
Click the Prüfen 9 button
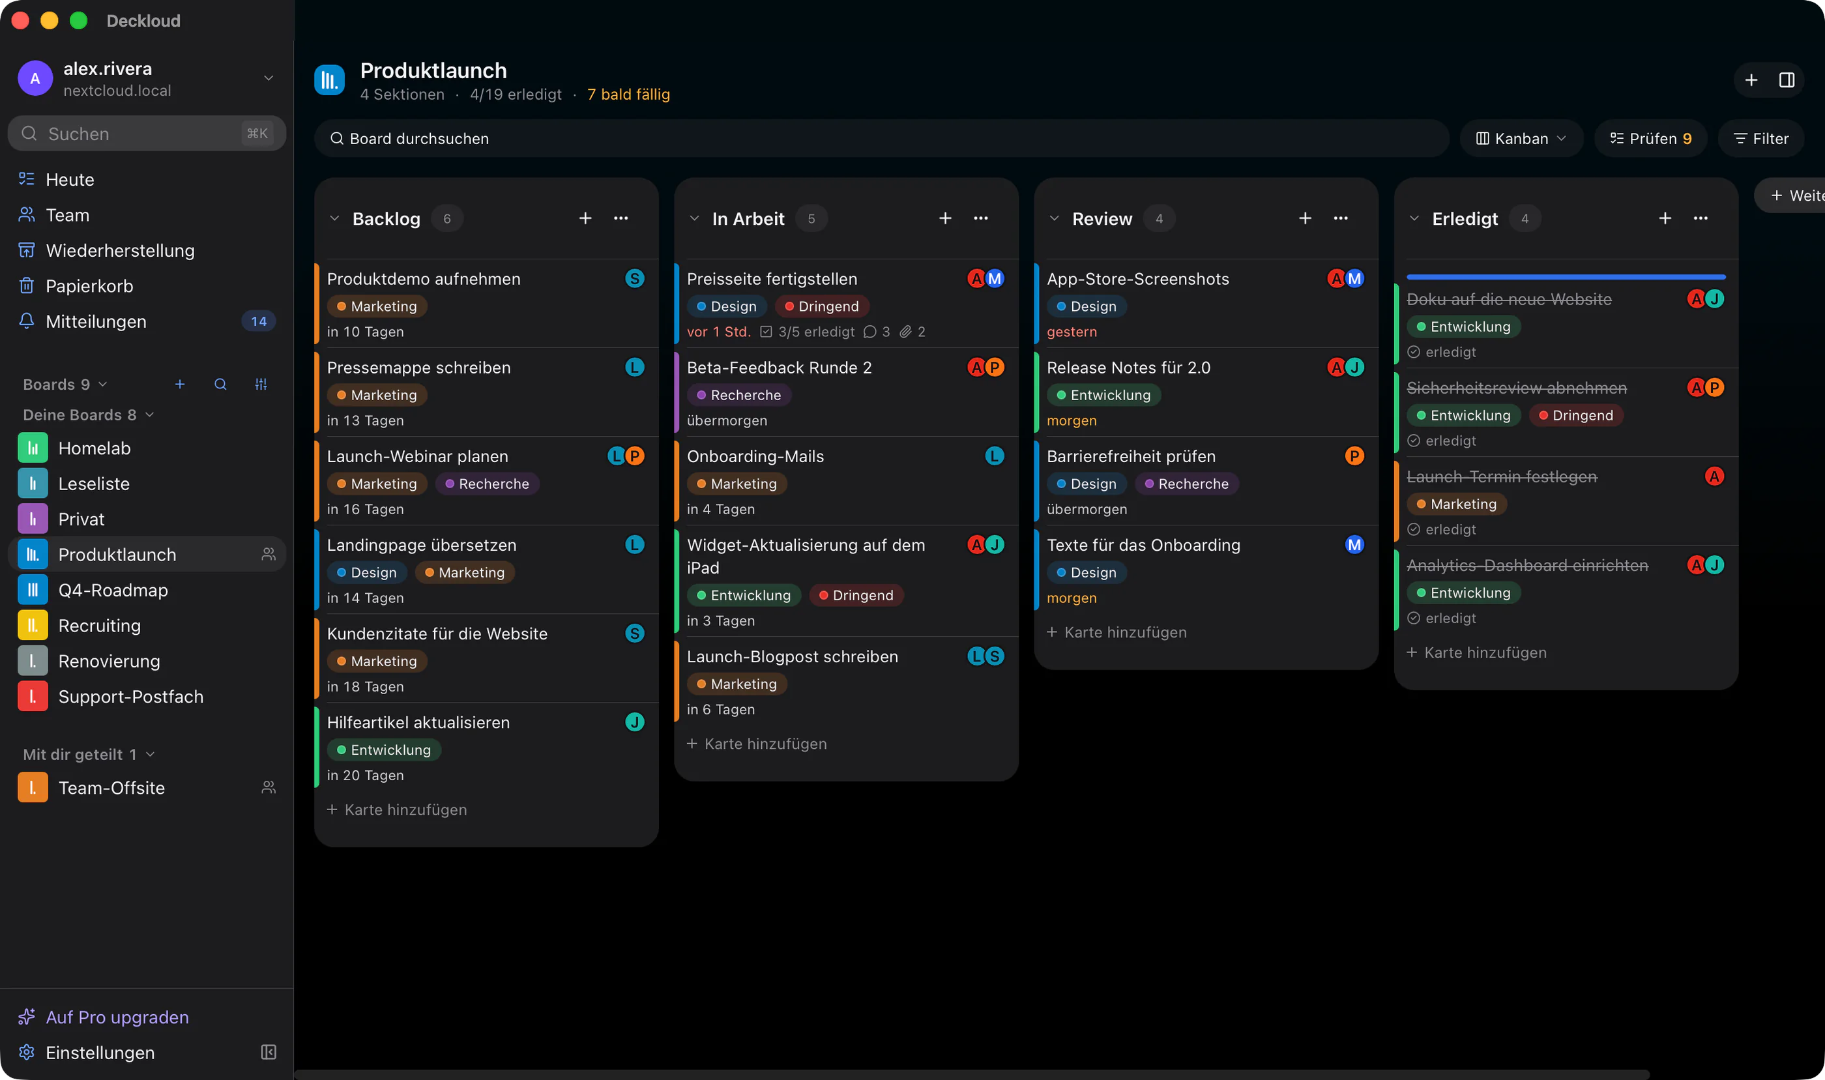1650,138
